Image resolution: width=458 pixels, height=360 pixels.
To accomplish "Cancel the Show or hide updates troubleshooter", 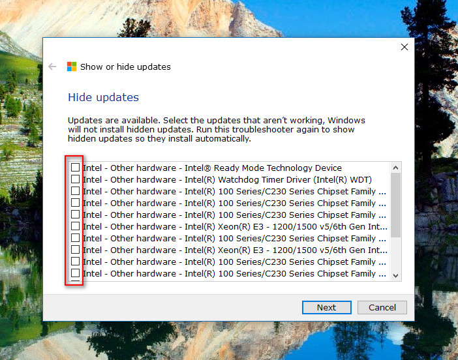I will [382, 307].
